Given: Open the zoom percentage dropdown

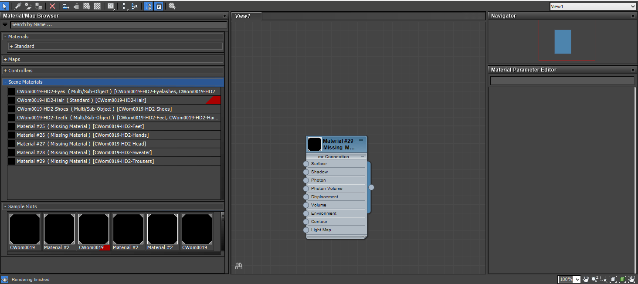Looking at the screenshot, I should click(577, 279).
